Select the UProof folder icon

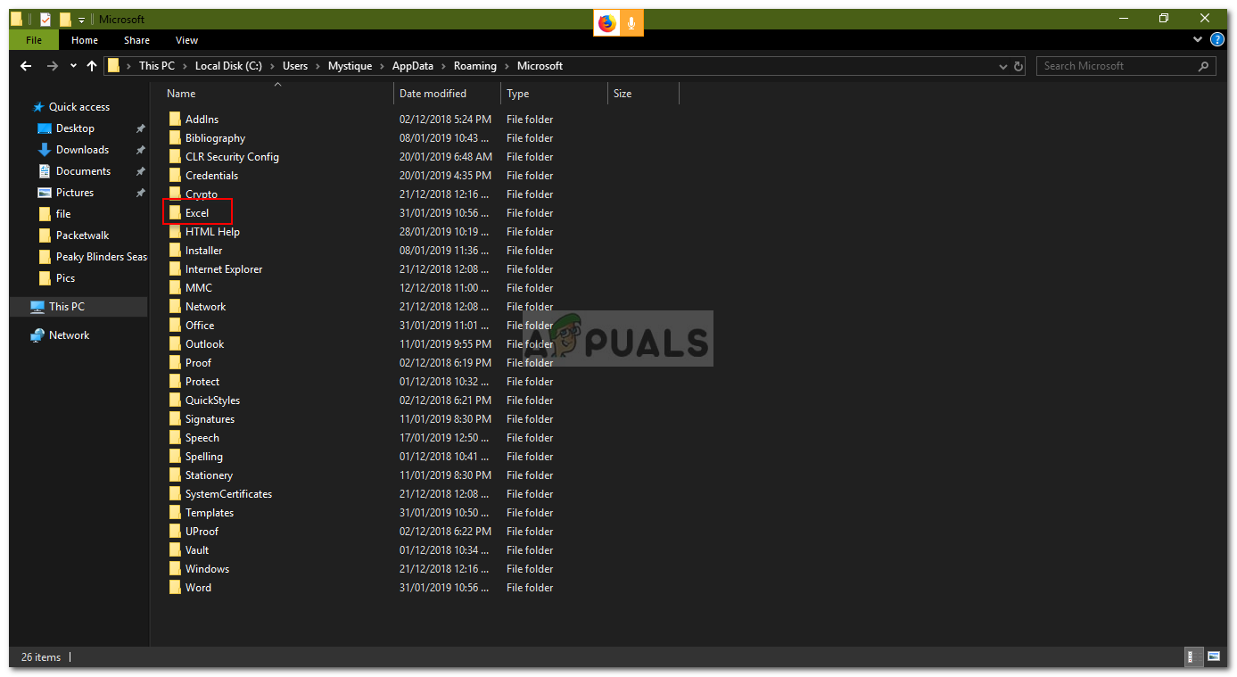[175, 532]
